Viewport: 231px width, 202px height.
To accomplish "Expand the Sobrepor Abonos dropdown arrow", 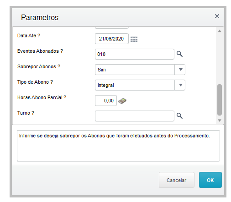I will (x=180, y=70).
